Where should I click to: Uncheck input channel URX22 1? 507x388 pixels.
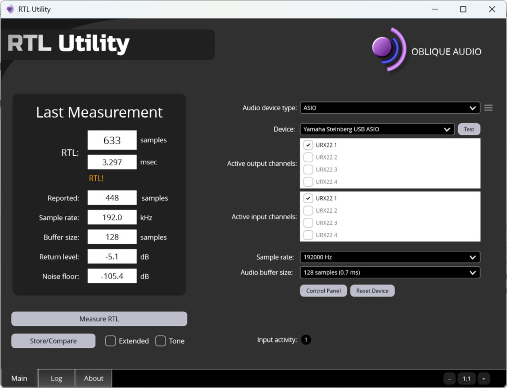click(308, 198)
